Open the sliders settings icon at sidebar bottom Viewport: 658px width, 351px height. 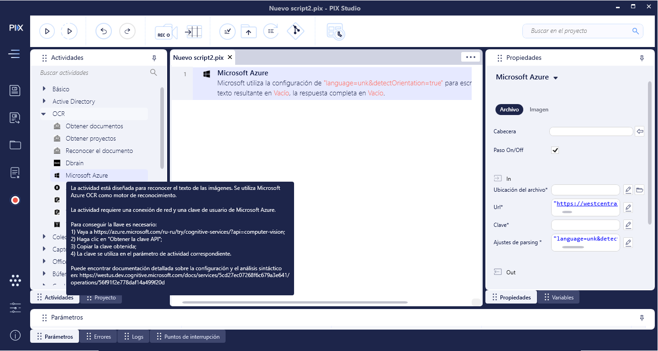click(15, 308)
